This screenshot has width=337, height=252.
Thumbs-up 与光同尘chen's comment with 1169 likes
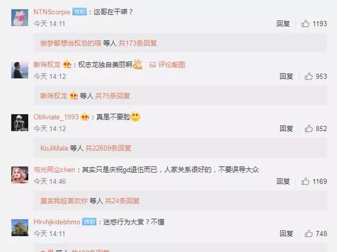point(305,182)
